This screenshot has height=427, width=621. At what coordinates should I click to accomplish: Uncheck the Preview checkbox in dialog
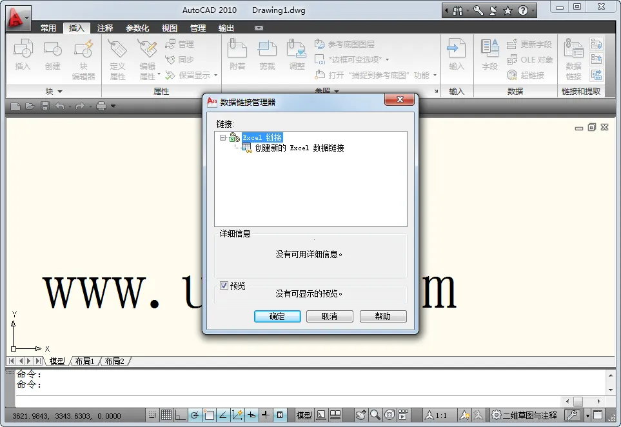point(224,285)
